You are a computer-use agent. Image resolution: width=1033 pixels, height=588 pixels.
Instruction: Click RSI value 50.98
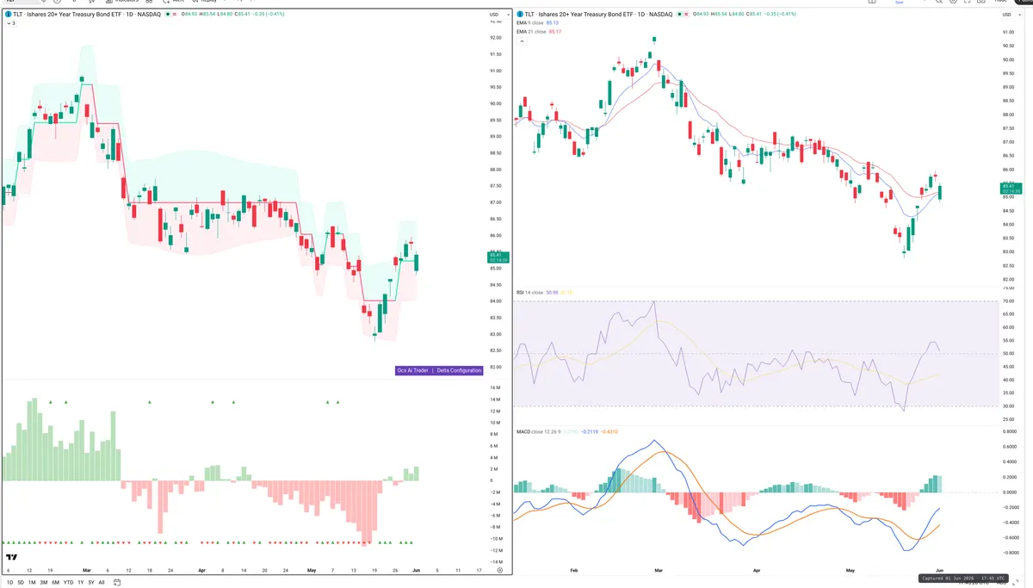(x=552, y=293)
